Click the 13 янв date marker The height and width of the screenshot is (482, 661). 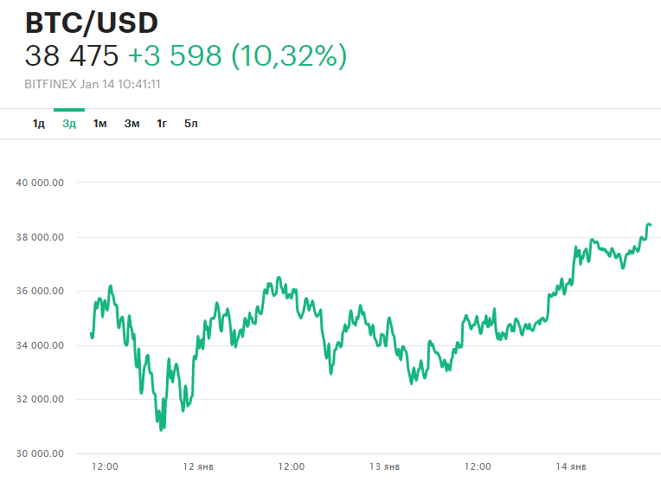click(x=385, y=467)
